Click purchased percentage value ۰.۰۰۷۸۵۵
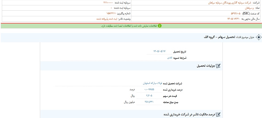The height and width of the screenshot is (118, 262). point(149,89)
